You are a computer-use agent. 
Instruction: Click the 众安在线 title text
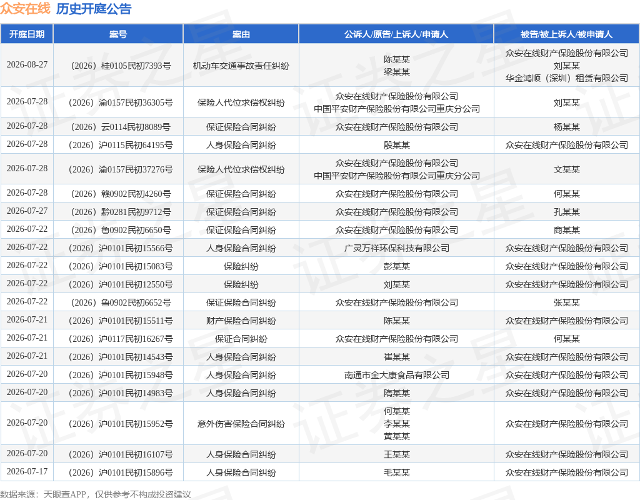coord(25,9)
